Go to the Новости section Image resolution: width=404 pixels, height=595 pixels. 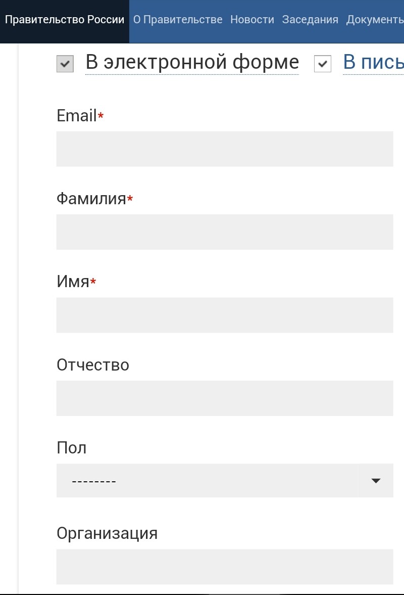[x=252, y=20]
